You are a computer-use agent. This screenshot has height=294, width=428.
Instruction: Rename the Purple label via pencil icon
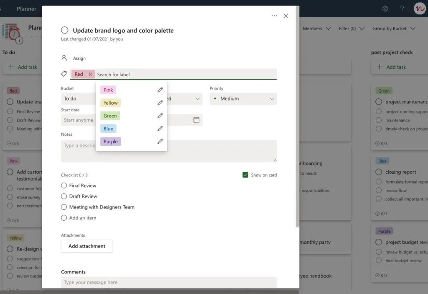(x=160, y=142)
